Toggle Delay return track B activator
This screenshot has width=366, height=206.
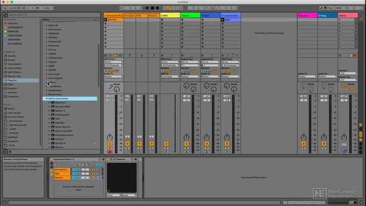[324, 144]
